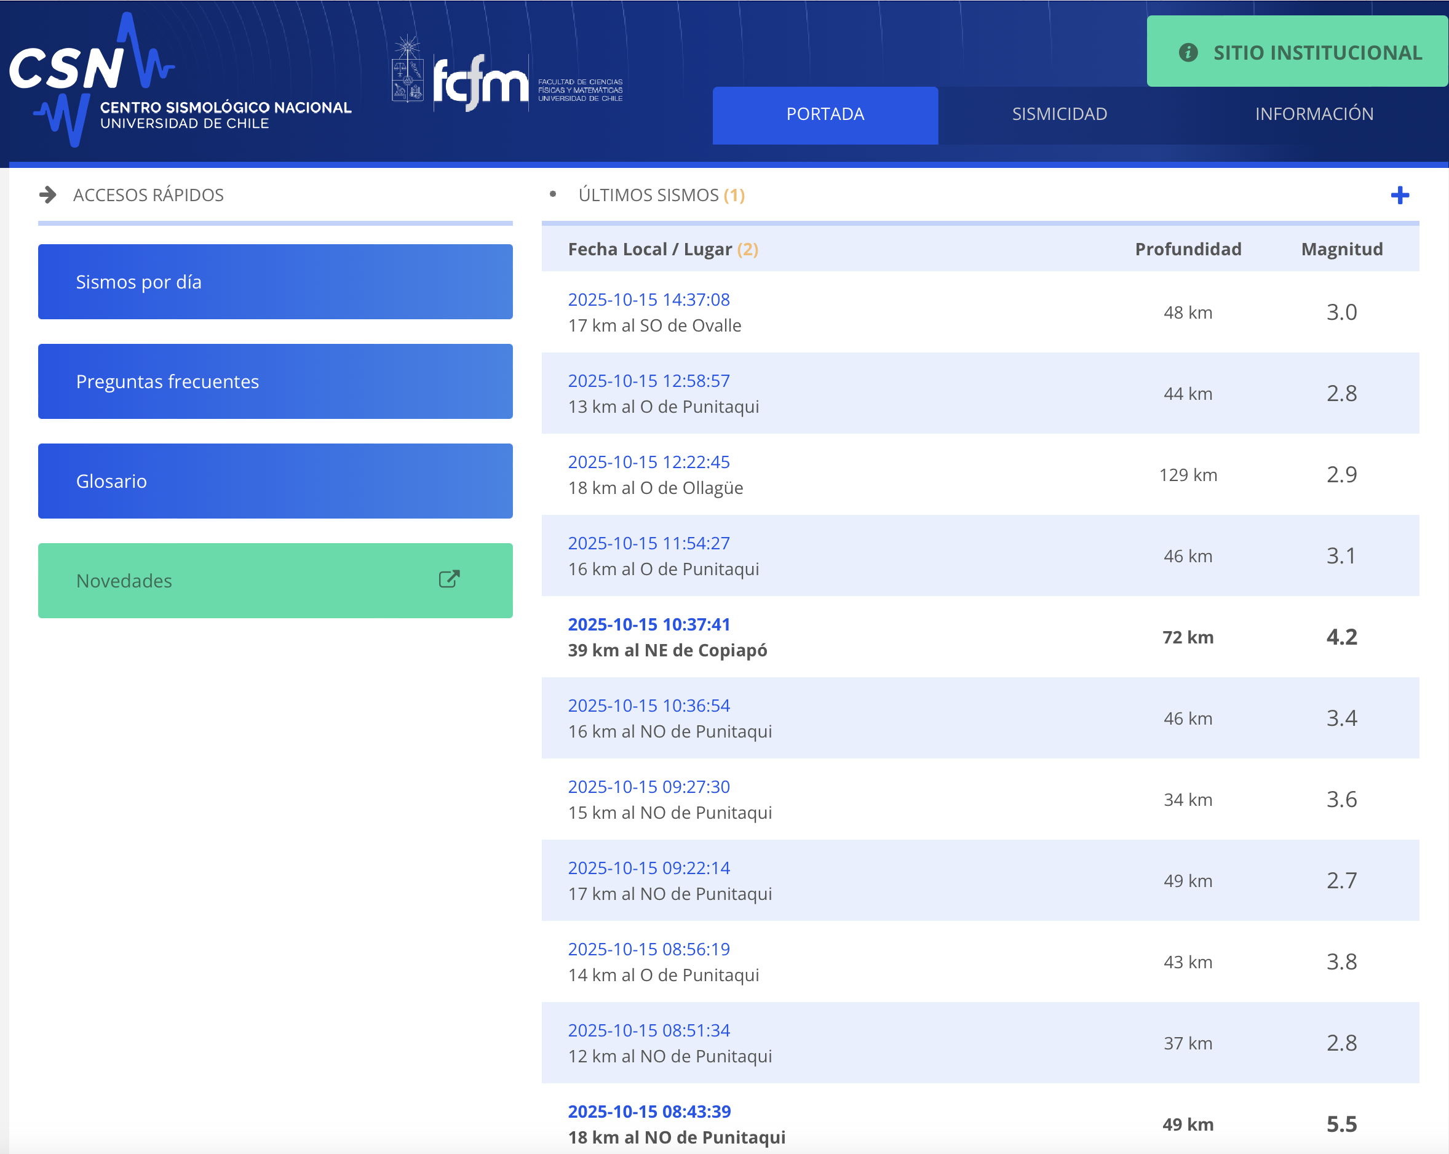Viewport: 1449px width, 1154px height.
Task: Open the Portada tab
Action: [x=825, y=114]
